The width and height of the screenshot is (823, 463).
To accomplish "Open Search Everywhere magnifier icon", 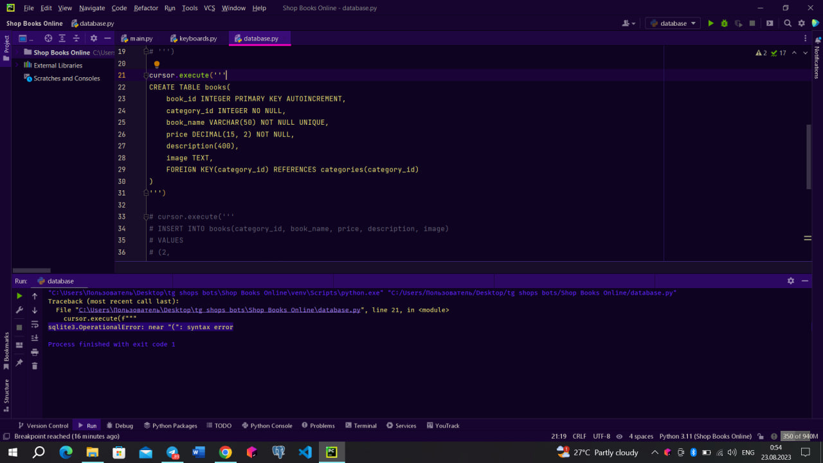I will (x=788, y=23).
